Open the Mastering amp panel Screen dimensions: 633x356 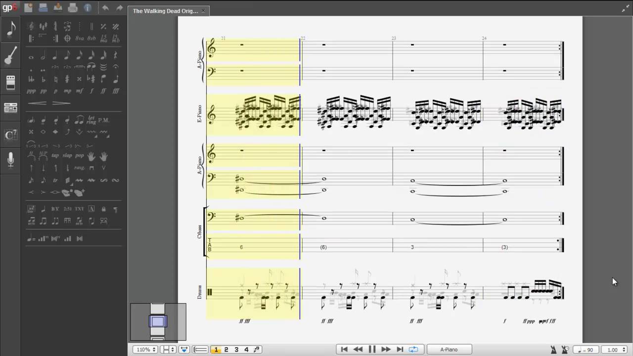tap(10, 108)
